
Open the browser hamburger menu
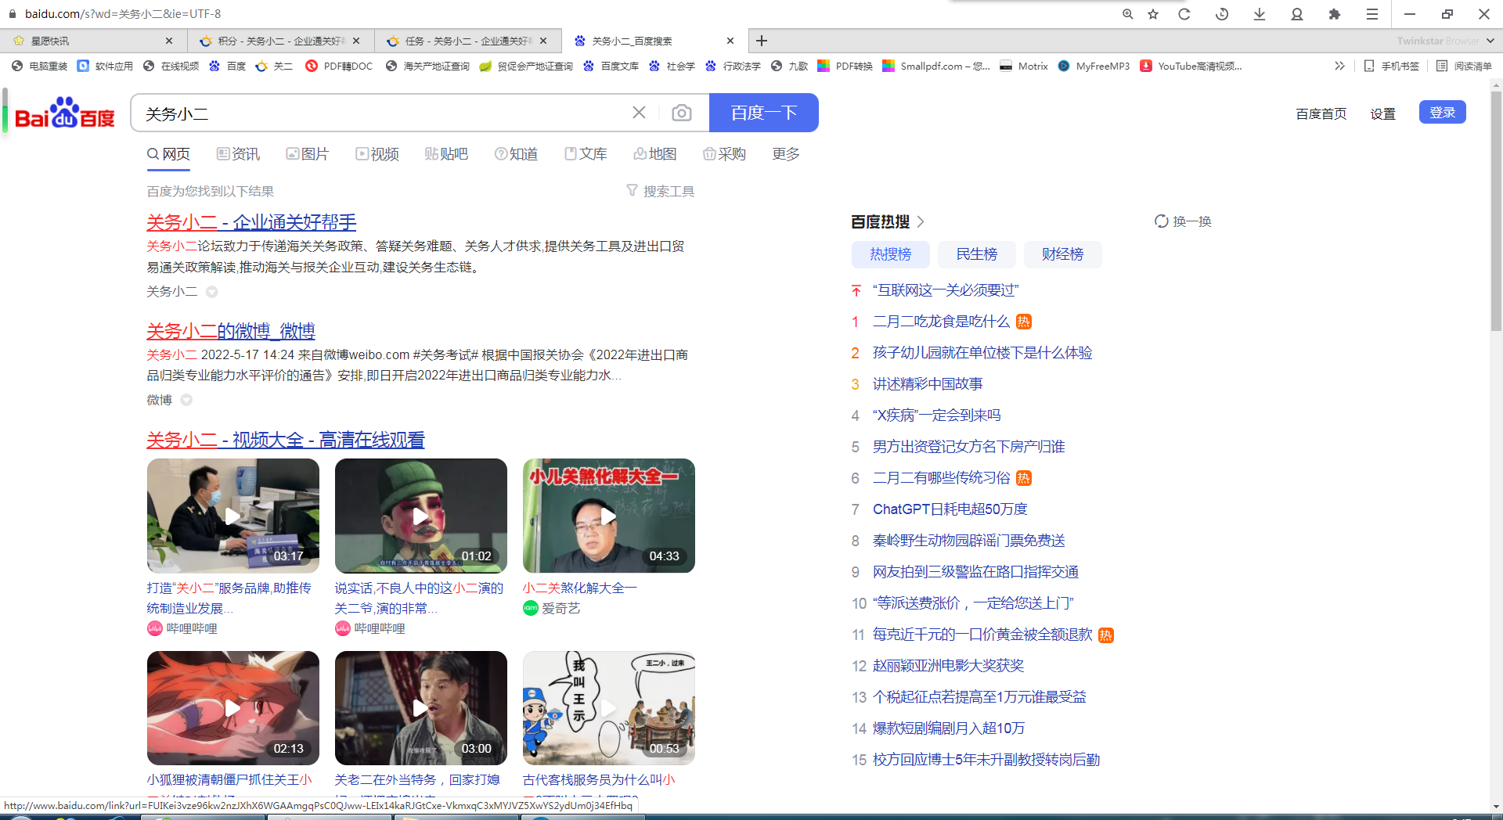pyautogui.click(x=1372, y=14)
